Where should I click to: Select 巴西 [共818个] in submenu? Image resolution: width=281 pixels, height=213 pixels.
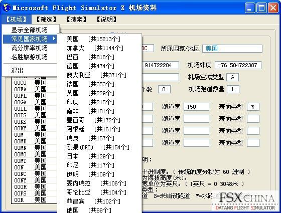coord(99,57)
